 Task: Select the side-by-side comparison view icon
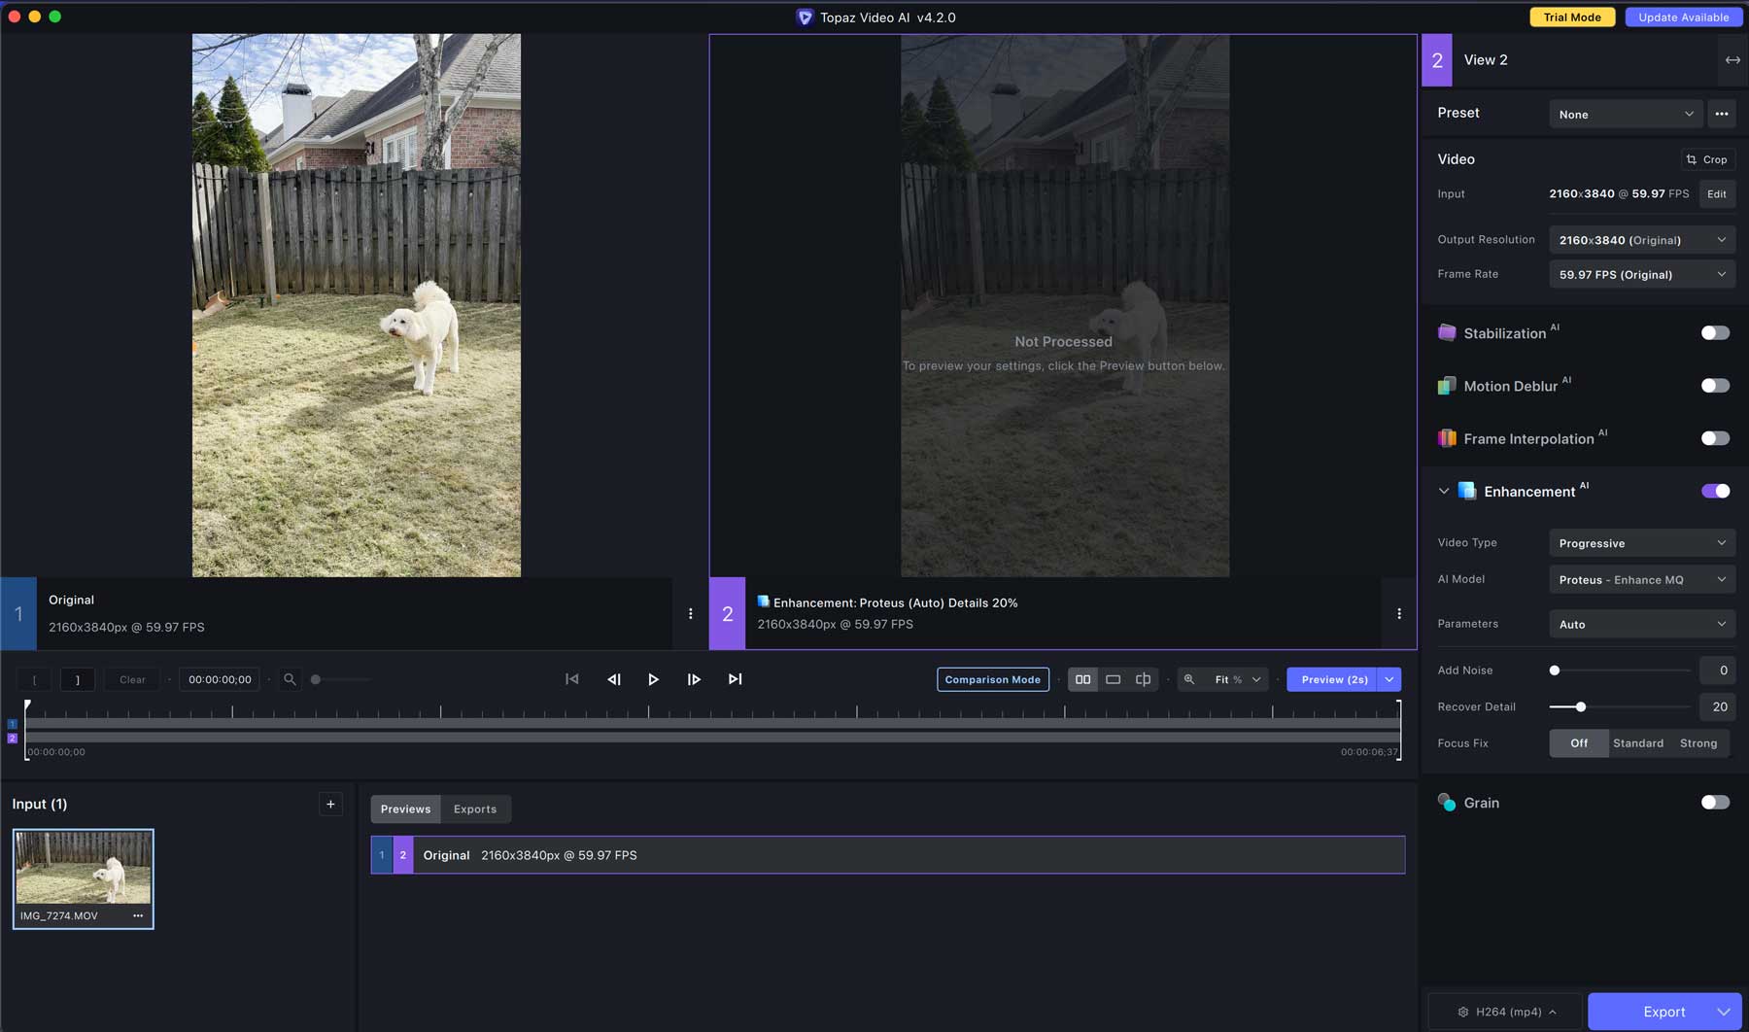(x=1081, y=679)
